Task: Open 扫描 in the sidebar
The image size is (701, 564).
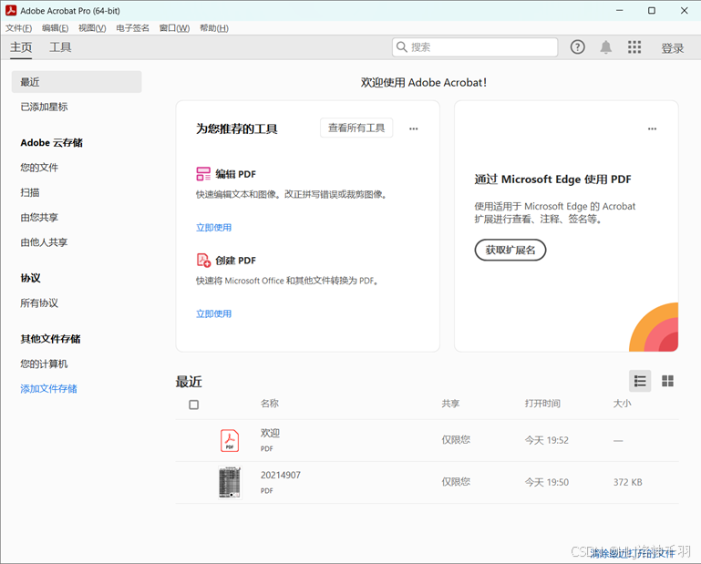Action: point(30,192)
